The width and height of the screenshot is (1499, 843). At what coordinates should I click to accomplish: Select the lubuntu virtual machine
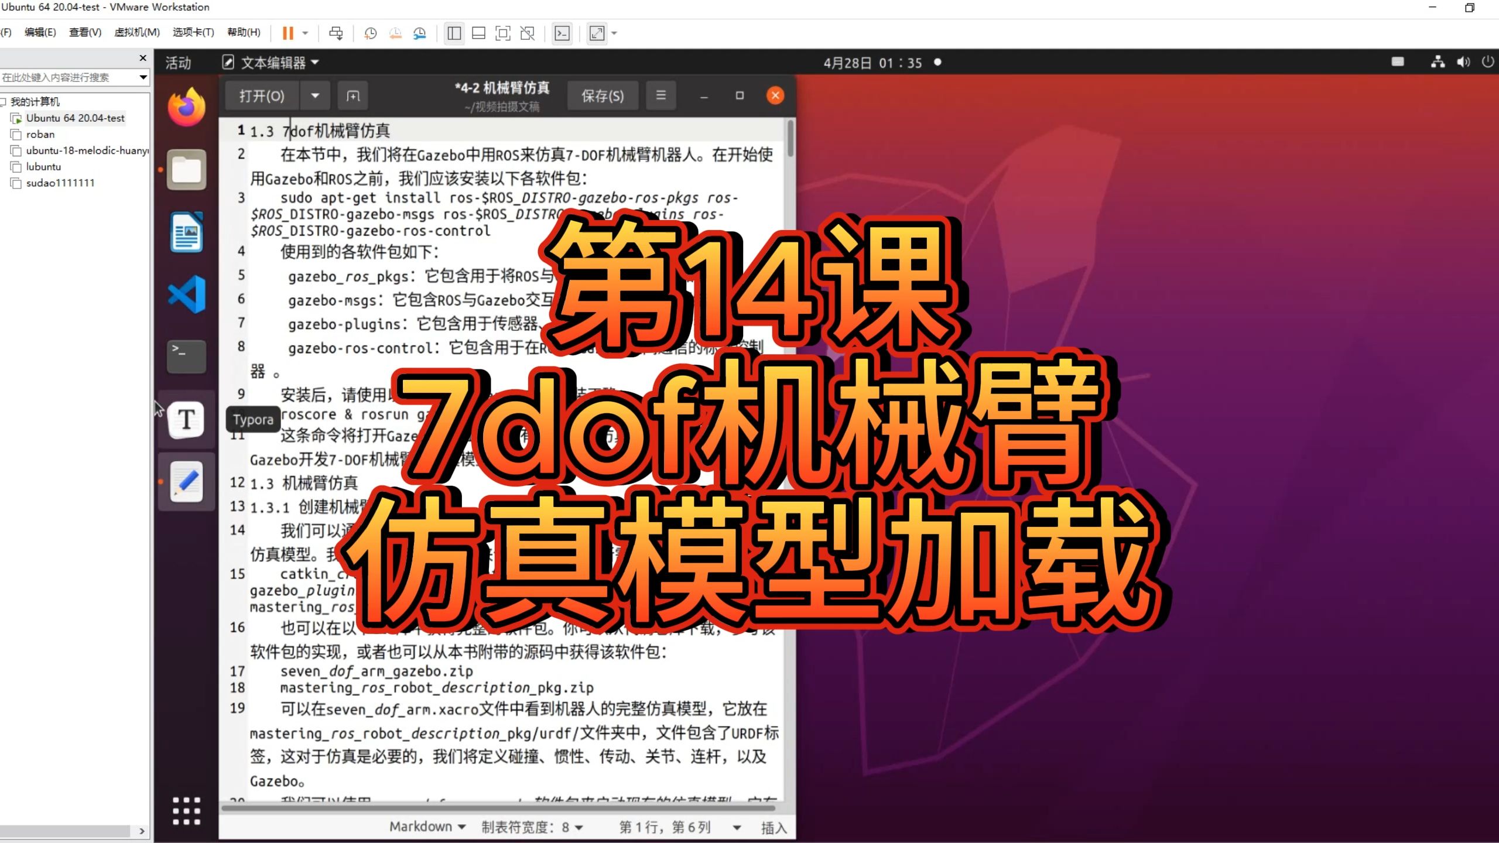[43, 167]
